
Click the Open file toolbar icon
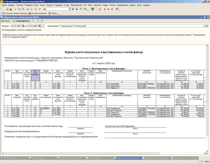tap(7, 9)
